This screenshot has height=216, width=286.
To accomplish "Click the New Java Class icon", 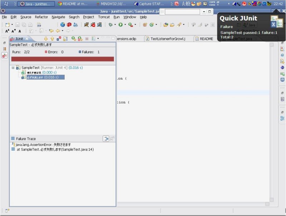I will click(x=152, y=25).
